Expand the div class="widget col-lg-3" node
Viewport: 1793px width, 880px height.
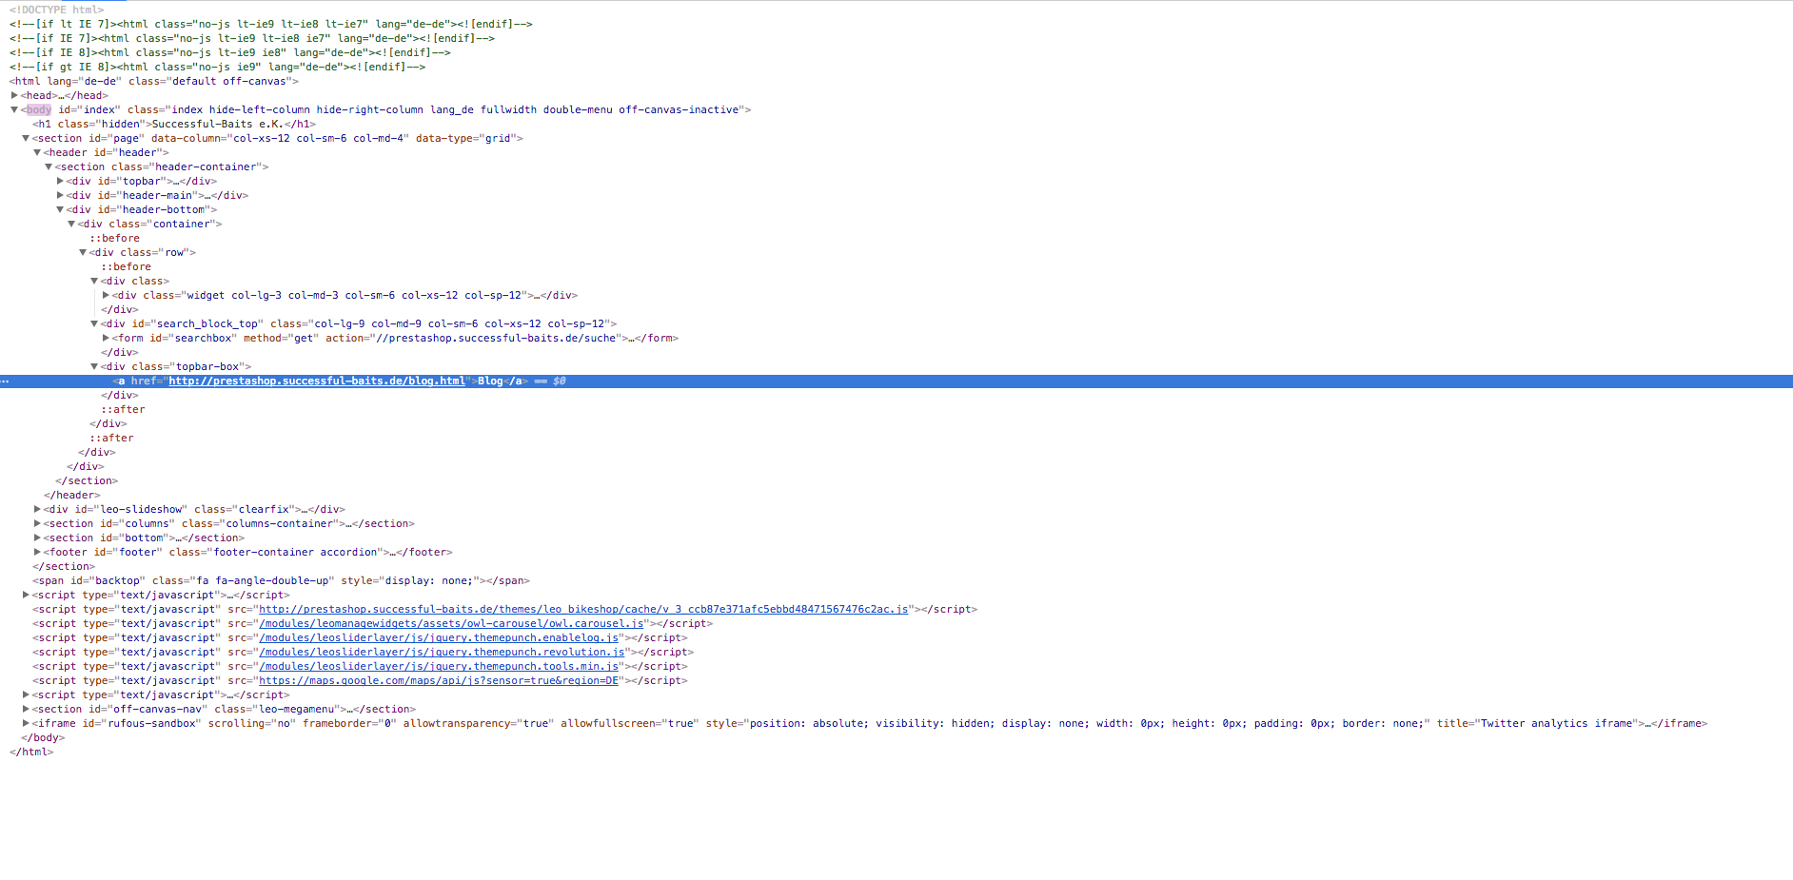click(x=106, y=295)
